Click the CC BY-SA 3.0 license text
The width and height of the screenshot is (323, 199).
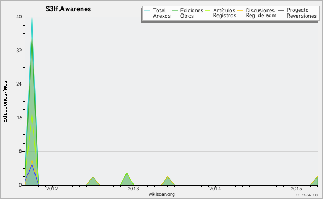tap(306, 195)
